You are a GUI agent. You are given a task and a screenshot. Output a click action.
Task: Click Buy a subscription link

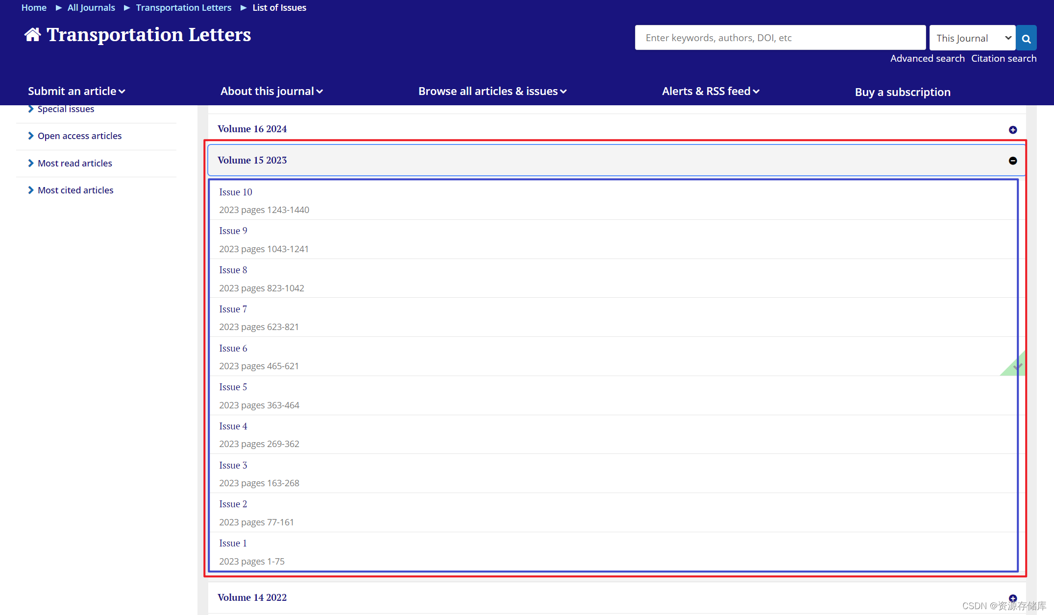(903, 92)
